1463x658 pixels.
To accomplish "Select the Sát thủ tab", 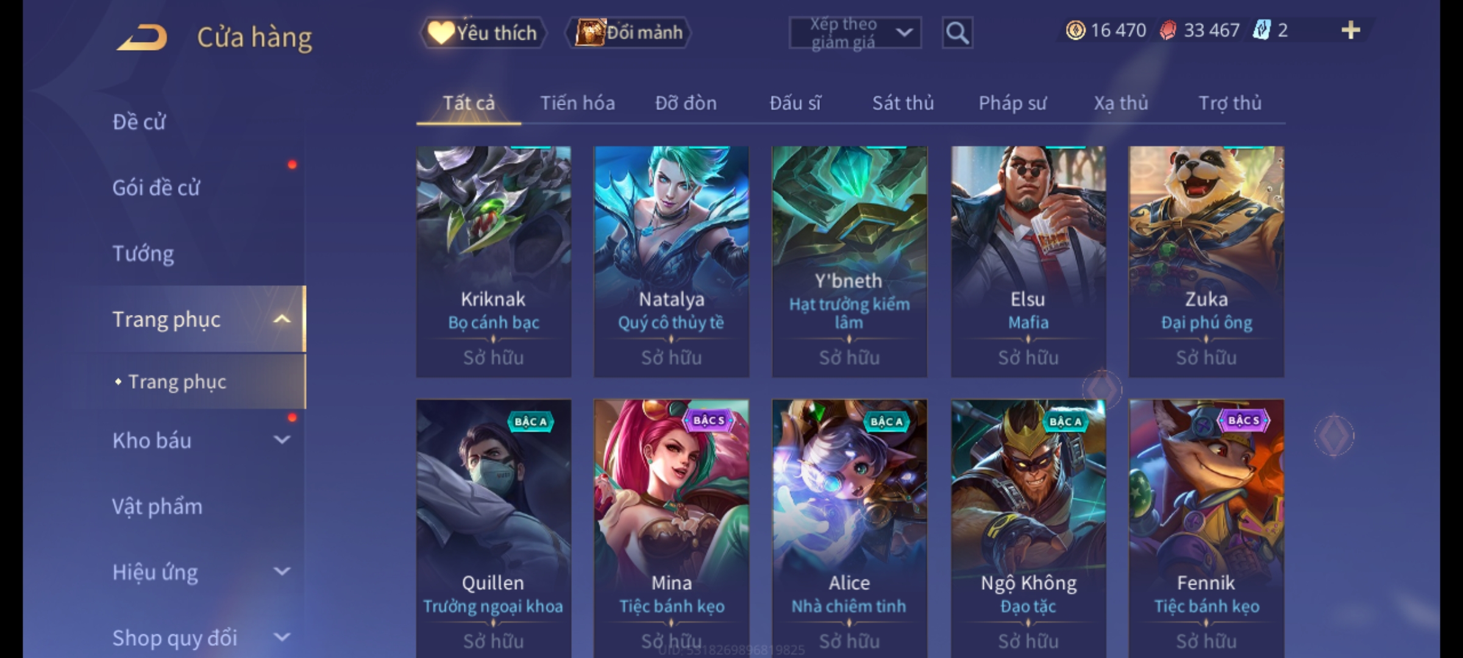I will (x=903, y=103).
